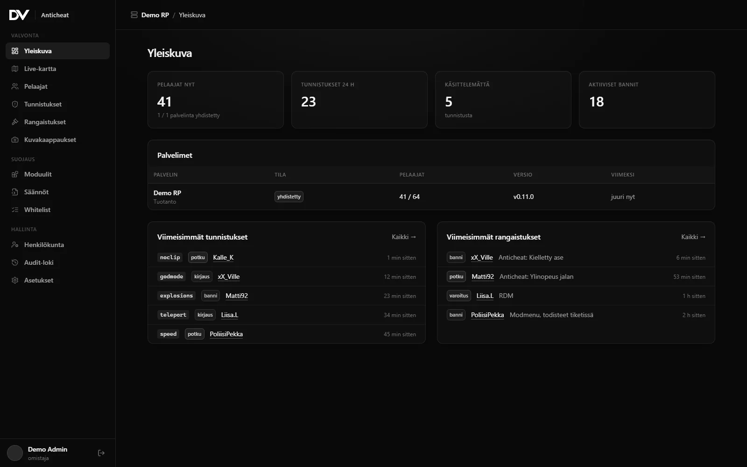This screenshot has height=467, width=747.
Task: Select Audit-loki in the sidebar
Action: pos(57,262)
